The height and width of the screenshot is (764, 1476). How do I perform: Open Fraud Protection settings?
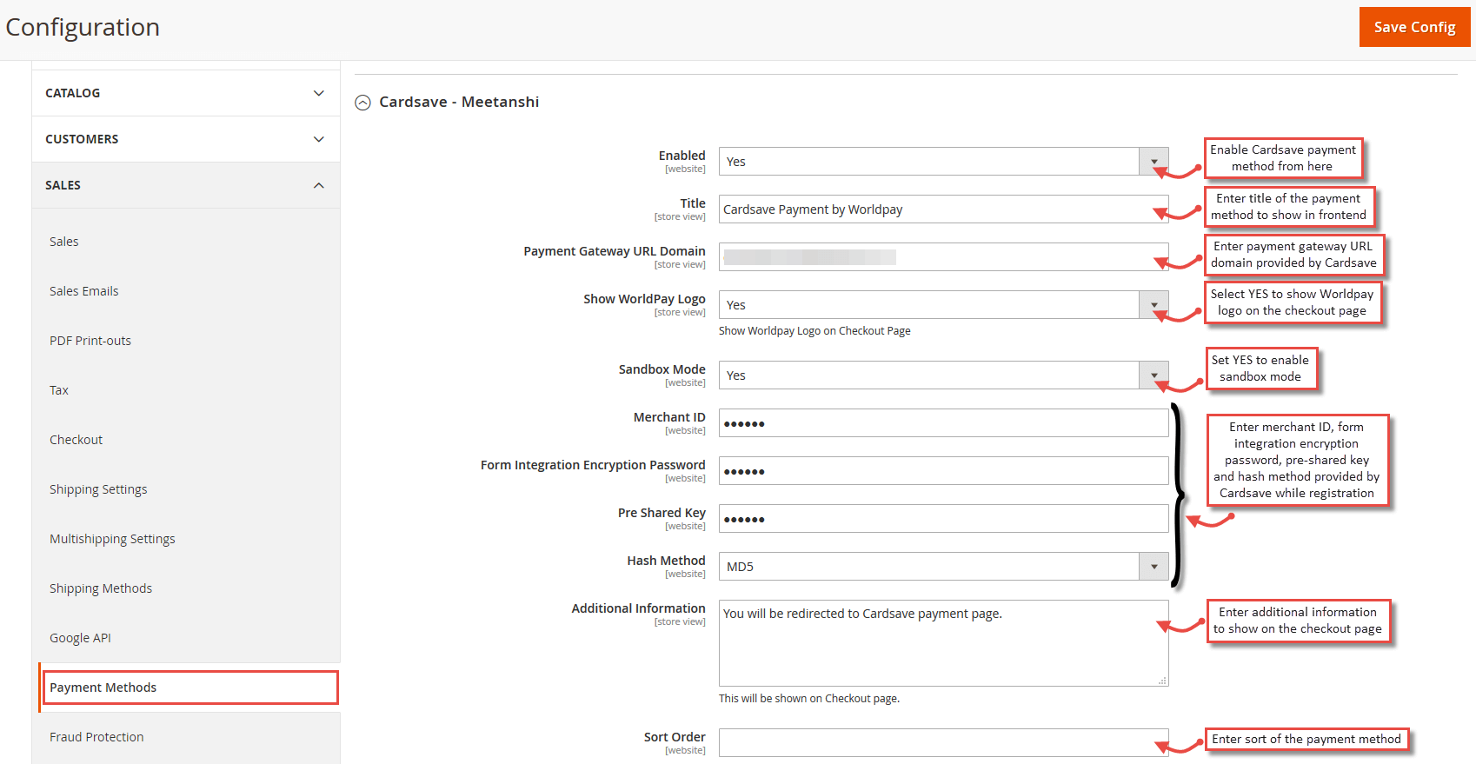[96, 737]
